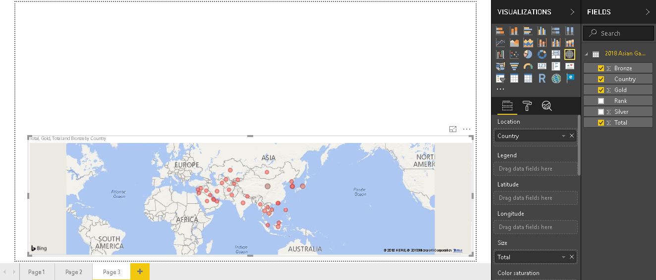This screenshot has height=280, width=656.
Task: Add a new page with plus button
Action: click(140, 272)
